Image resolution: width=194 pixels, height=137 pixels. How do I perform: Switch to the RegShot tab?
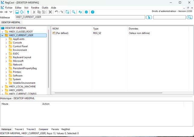[66, 129]
